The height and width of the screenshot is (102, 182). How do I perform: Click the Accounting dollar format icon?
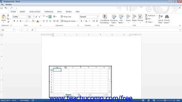point(81,21)
